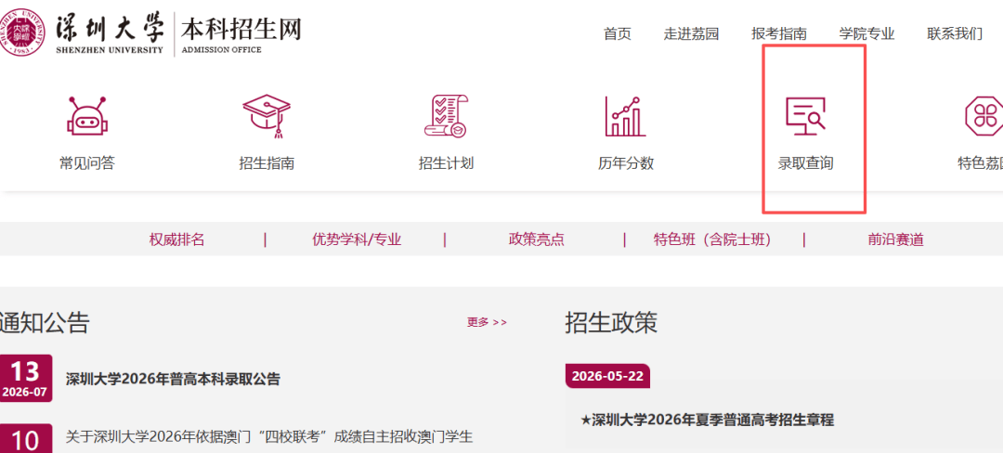Screen dimensions: 1003x453
Task: Open ★深圳大学2026年夏季普通高考招生章程 policy
Action: [x=708, y=420]
